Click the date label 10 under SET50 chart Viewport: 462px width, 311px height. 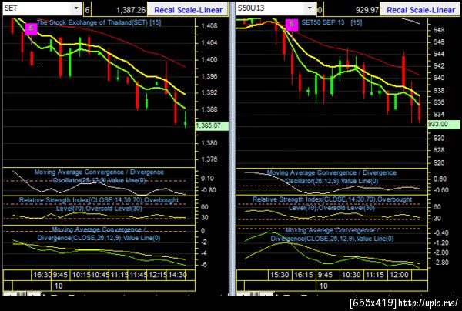pyautogui.click(x=323, y=286)
